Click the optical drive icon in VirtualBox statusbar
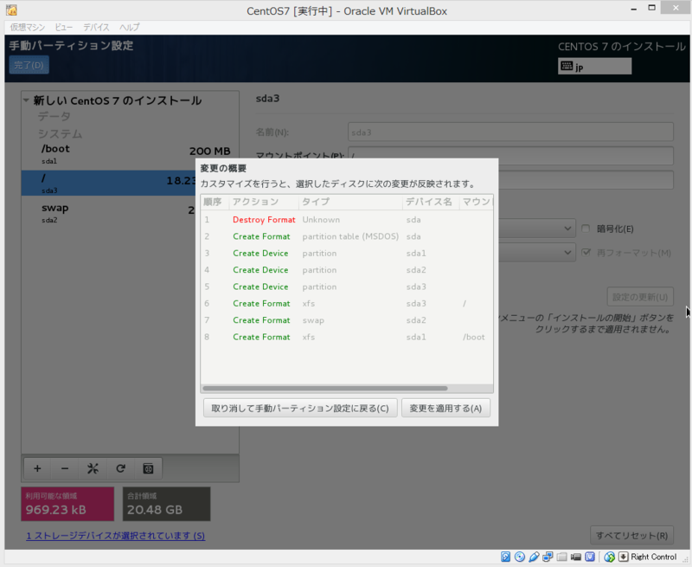The height and width of the screenshot is (567, 692). click(519, 557)
